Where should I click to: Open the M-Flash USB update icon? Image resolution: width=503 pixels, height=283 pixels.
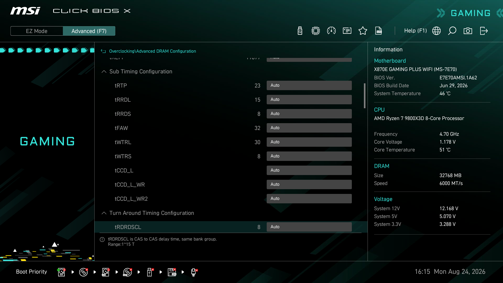tap(300, 31)
